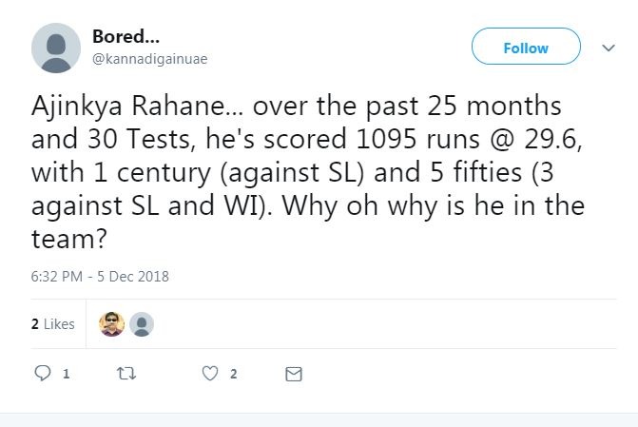This screenshot has height=427, width=638.
Task: Click the reply speech bubble icon
Action: [x=42, y=374]
